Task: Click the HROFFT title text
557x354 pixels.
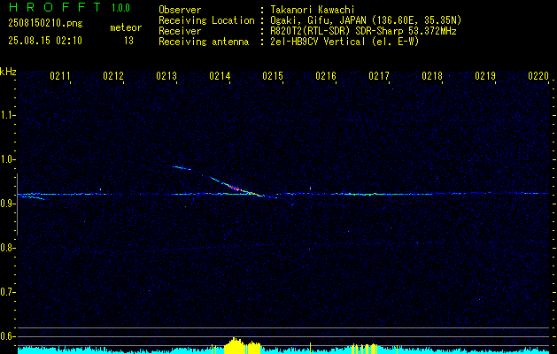Action: coord(55,7)
